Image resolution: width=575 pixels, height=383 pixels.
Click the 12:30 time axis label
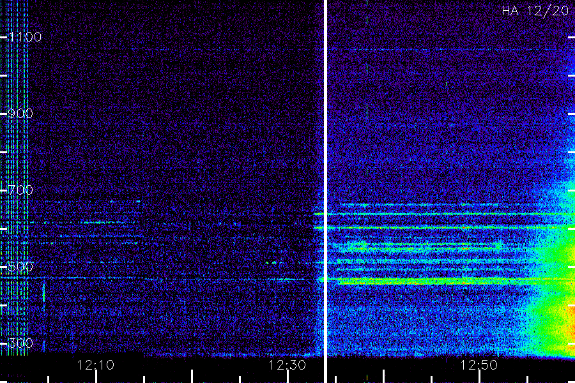287,365
